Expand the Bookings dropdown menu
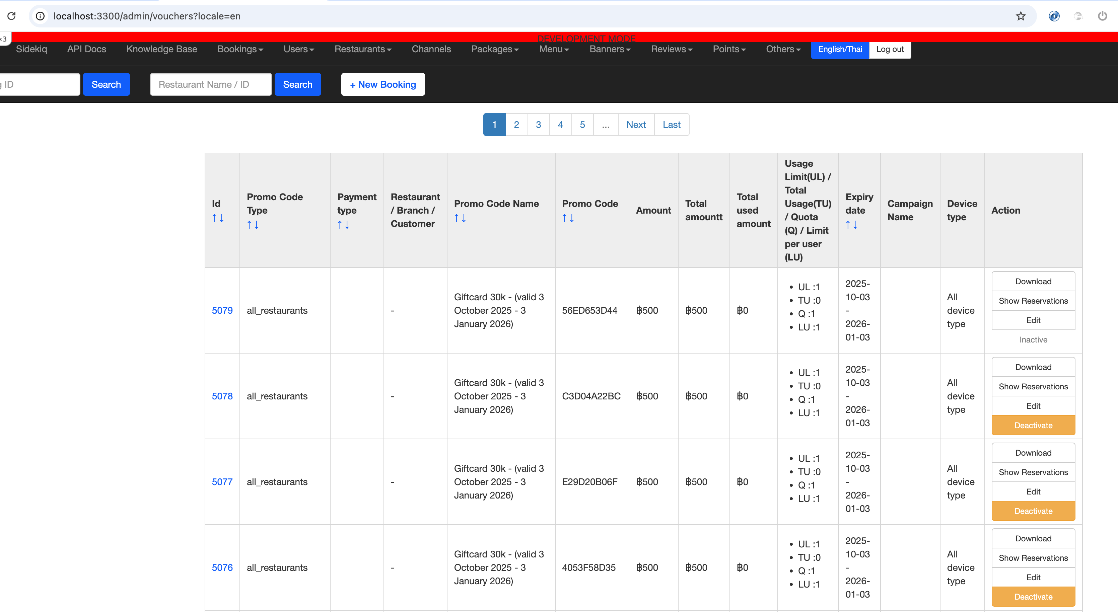Viewport: 1118px width, 612px height. point(240,49)
